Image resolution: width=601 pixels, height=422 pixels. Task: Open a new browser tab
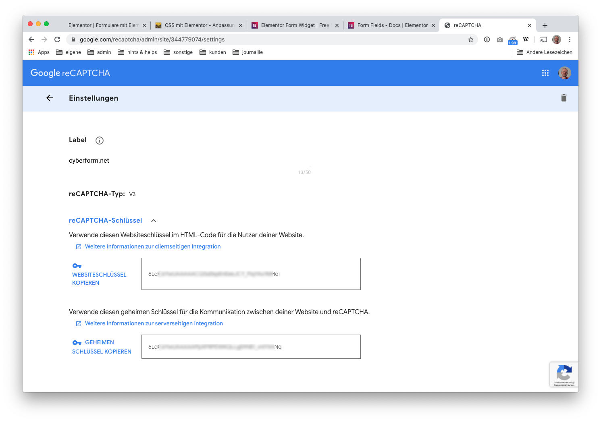click(x=545, y=25)
